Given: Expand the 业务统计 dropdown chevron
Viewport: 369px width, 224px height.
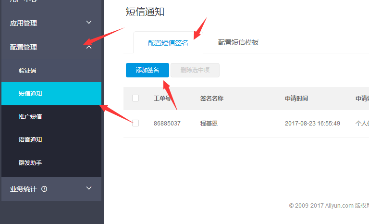Looking at the screenshot, I should (88, 188).
